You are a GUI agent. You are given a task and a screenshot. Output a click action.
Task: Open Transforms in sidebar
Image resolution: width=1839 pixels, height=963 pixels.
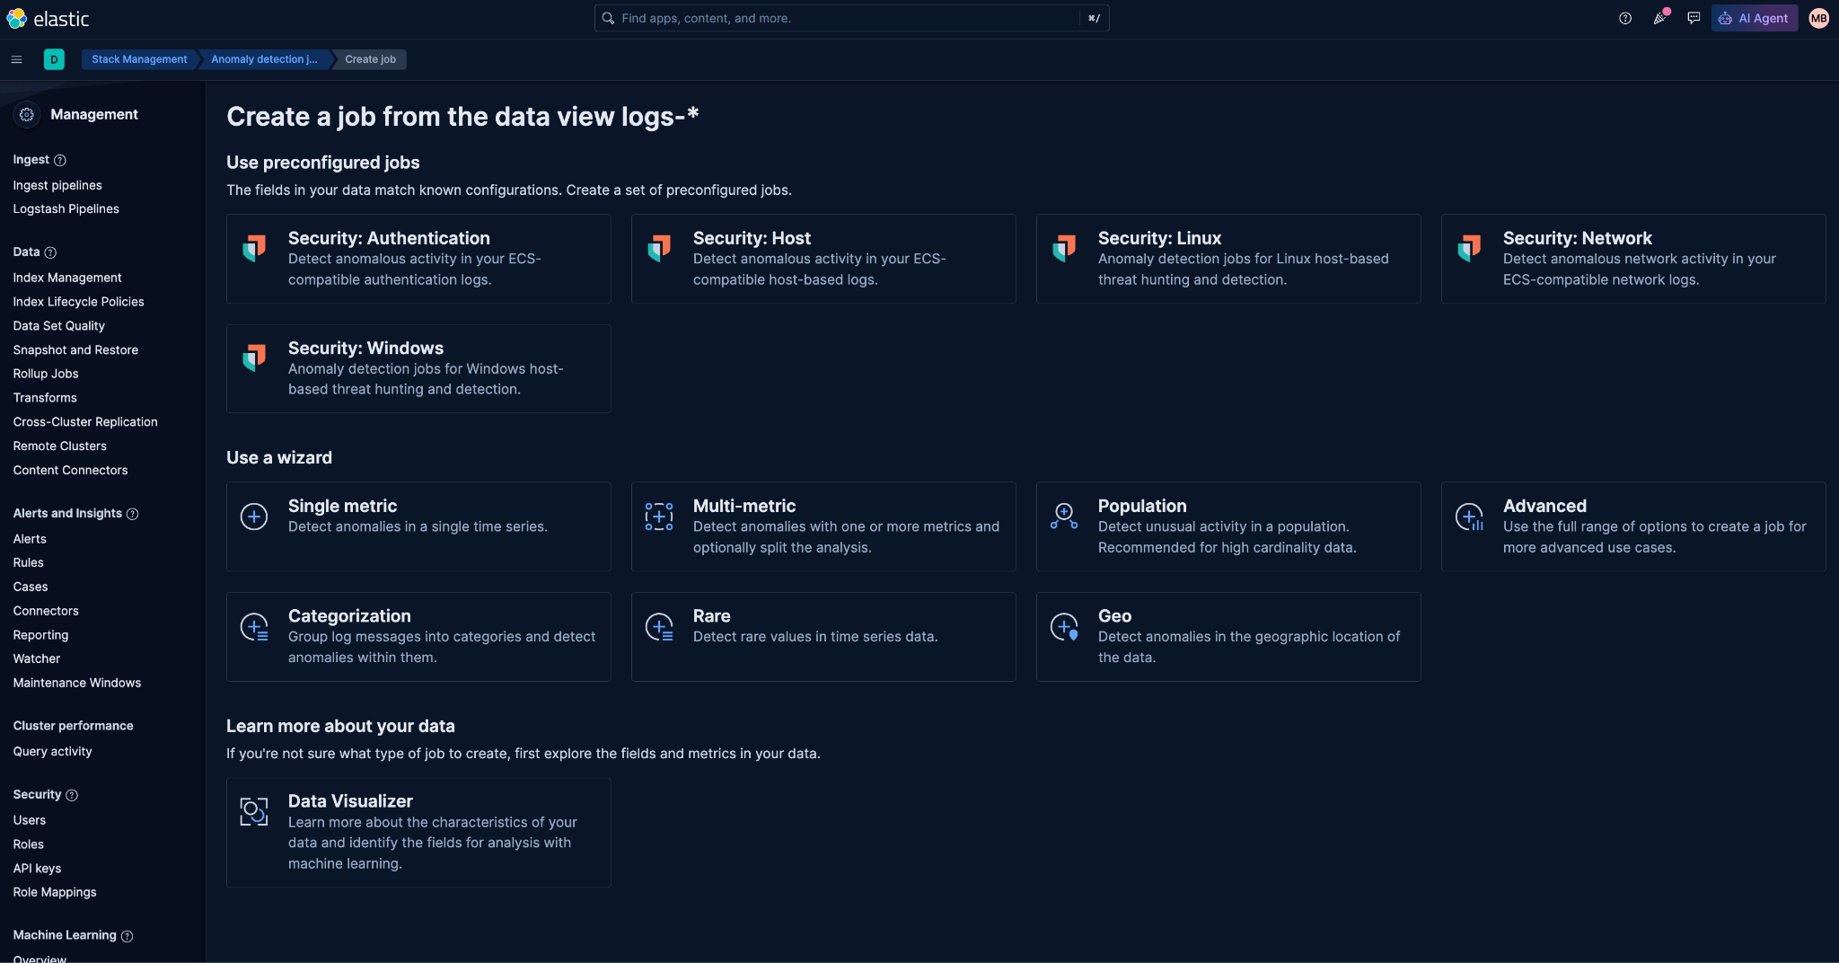point(45,398)
